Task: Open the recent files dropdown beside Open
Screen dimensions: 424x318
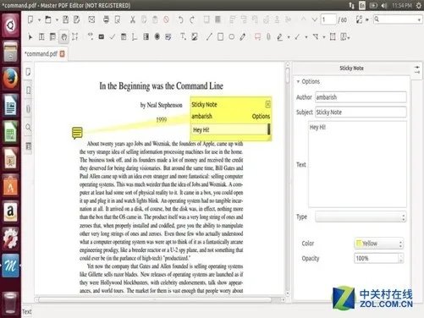Action: coord(57,20)
